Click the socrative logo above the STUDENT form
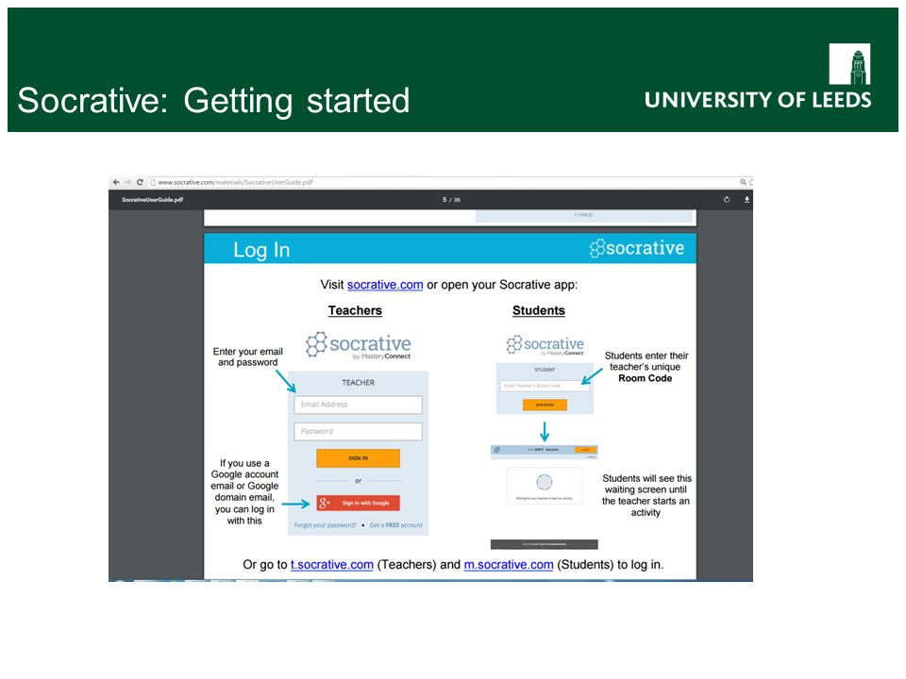The height and width of the screenshot is (679, 906). click(545, 345)
